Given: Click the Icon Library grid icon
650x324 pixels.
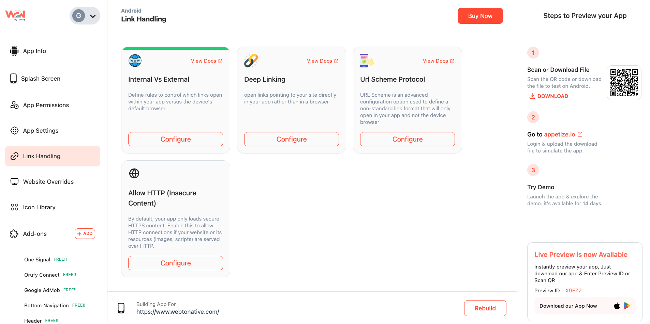Looking at the screenshot, I should pyautogui.click(x=14, y=207).
